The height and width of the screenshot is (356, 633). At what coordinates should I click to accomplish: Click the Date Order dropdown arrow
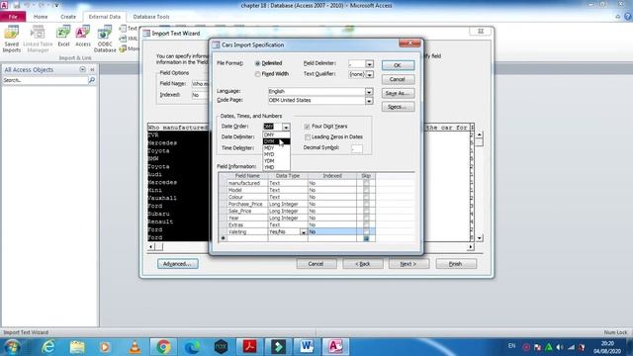pos(286,128)
